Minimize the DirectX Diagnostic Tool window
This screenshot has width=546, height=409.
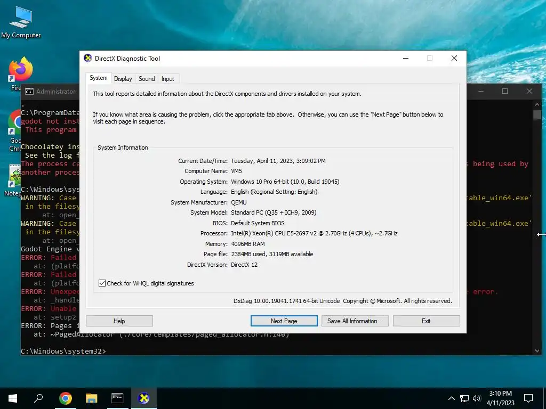[406, 58]
